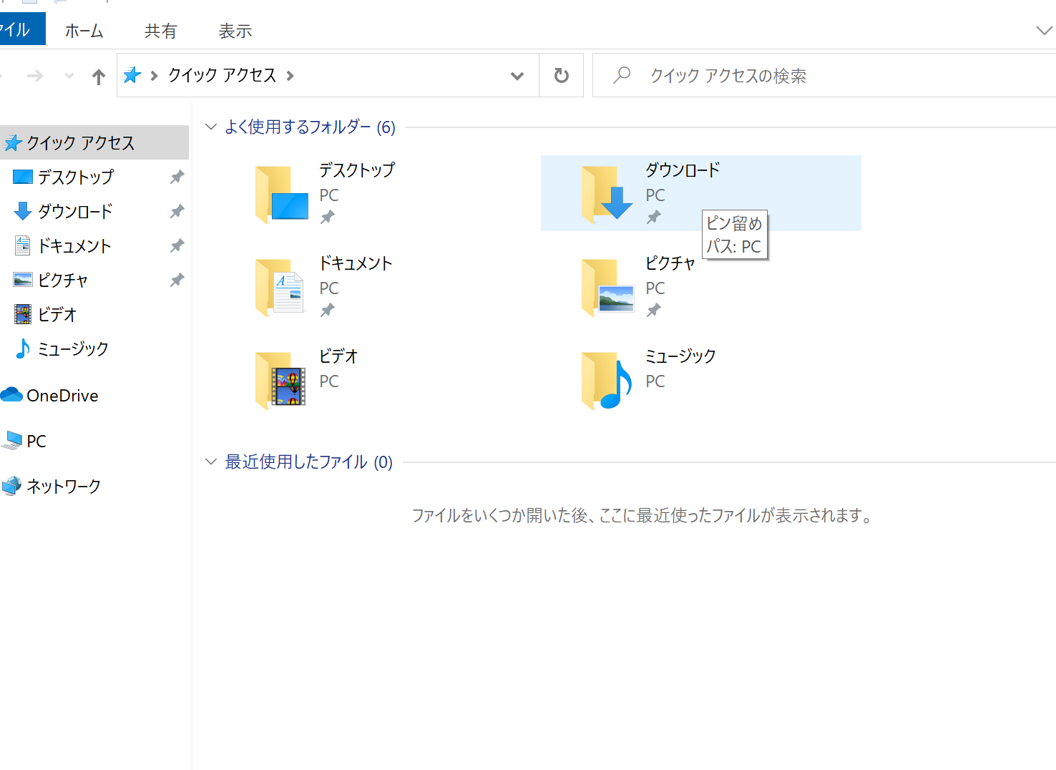Open the Pictures folder icon

coord(607,287)
